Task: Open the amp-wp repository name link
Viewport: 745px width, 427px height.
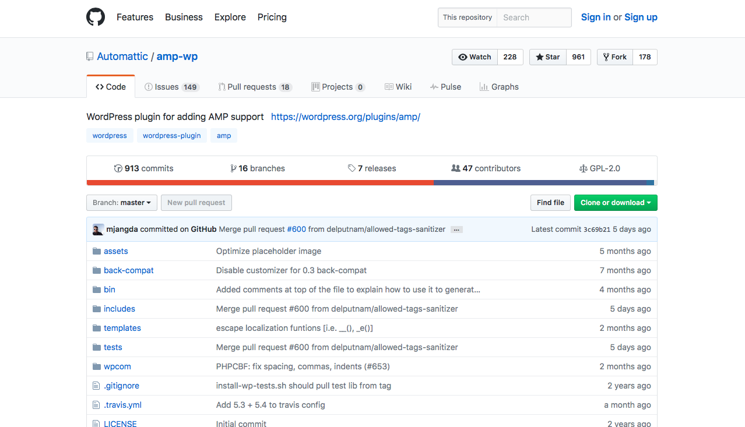Action: pos(177,57)
